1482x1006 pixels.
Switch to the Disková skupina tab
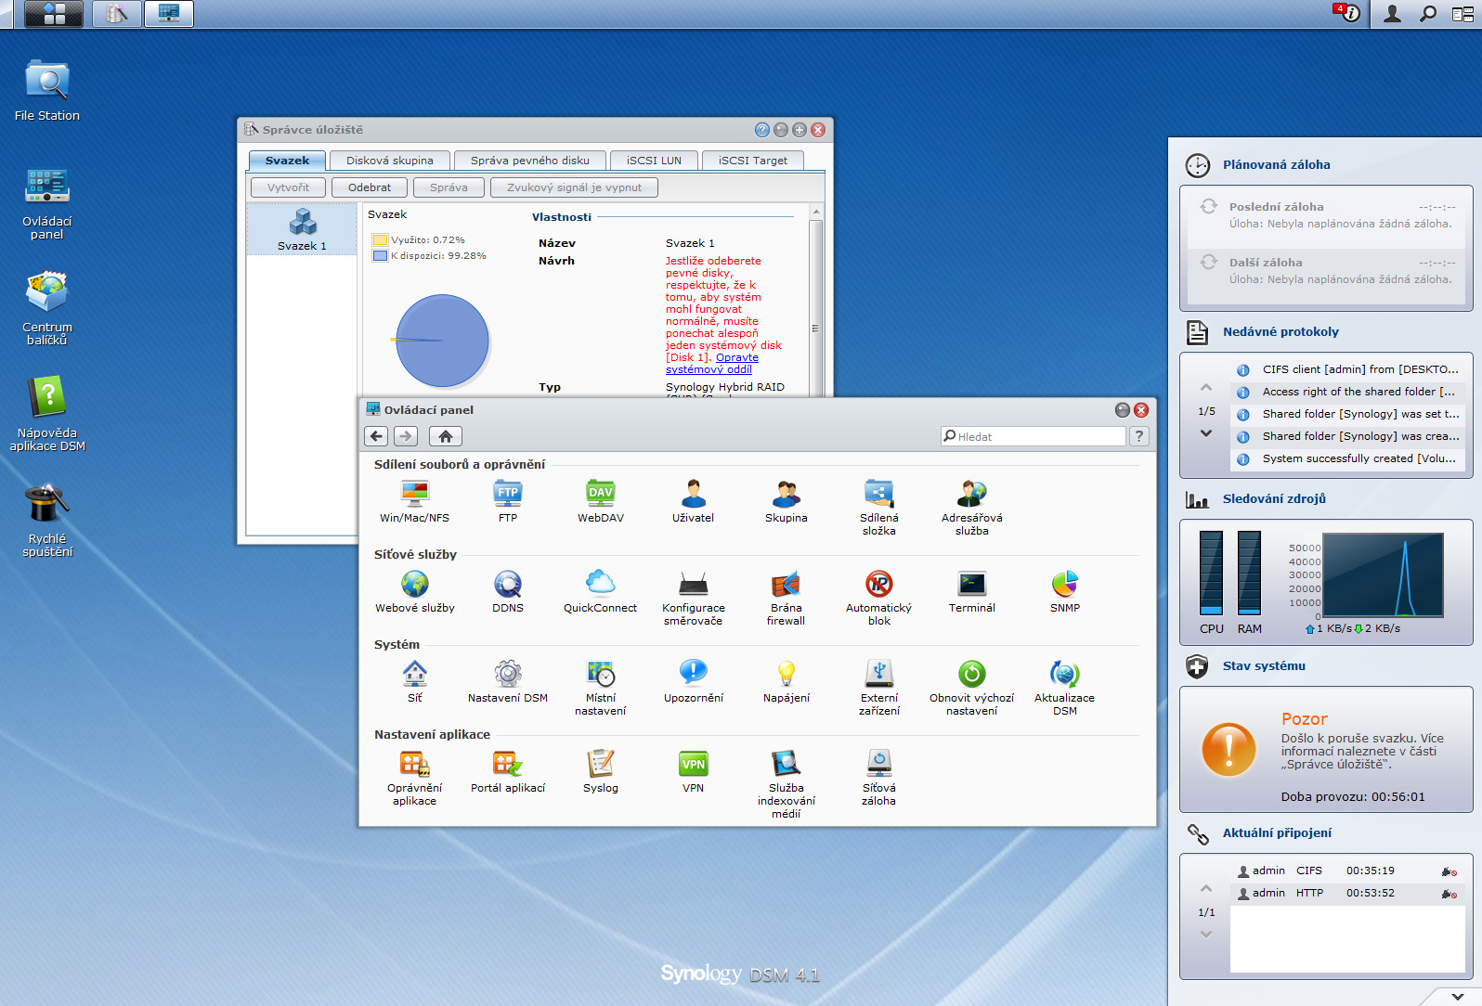click(x=390, y=161)
